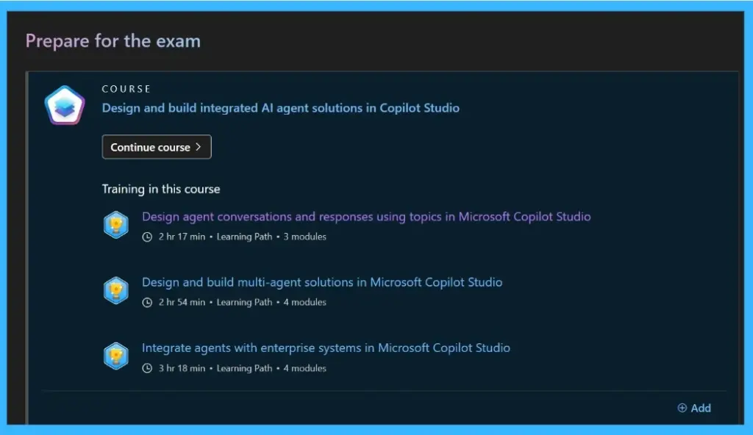Open the course via Continue course button
This screenshot has height=435, width=753.
[x=156, y=146]
